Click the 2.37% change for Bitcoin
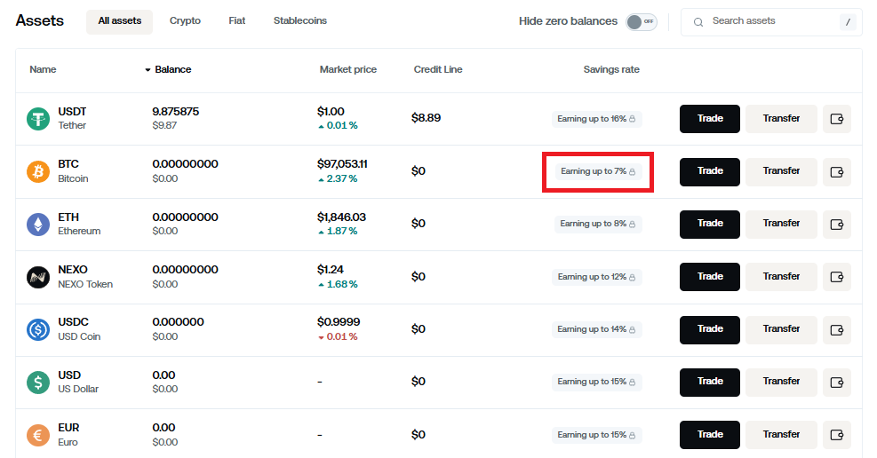 pyautogui.click(x=338, y=178)
